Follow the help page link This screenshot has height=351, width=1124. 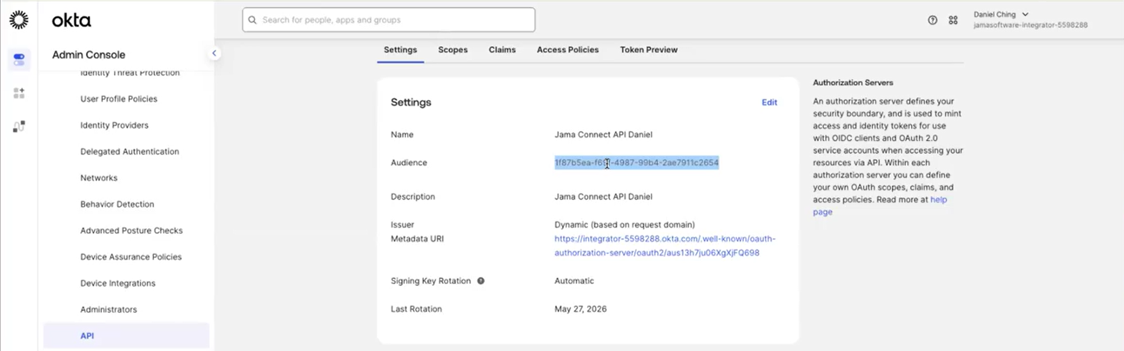pos(939,200)
